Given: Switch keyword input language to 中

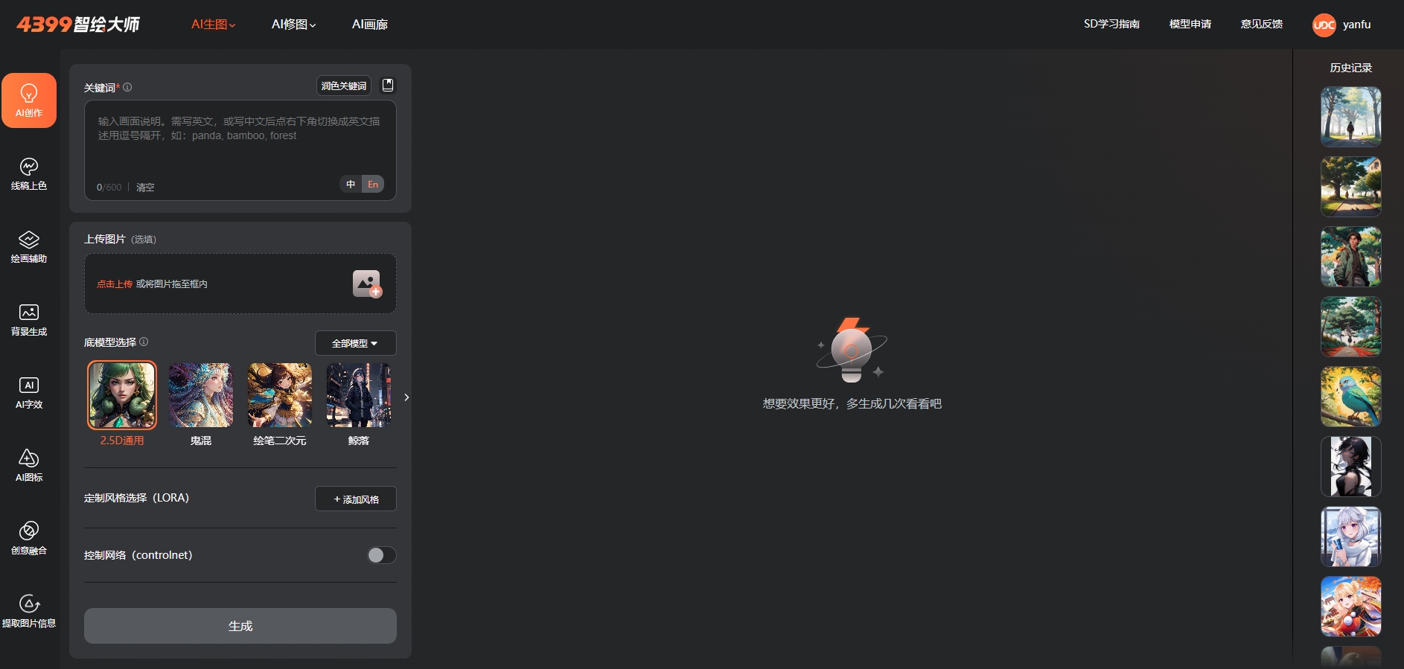Looking at the screenshot, I should (x=351, y=185).
